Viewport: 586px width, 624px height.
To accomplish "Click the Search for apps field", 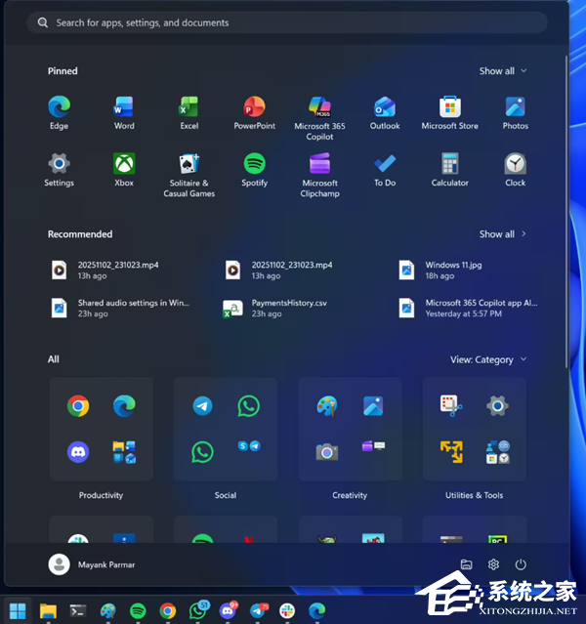I will click(x=286, y=22).
